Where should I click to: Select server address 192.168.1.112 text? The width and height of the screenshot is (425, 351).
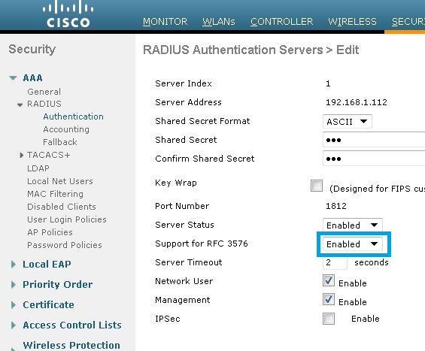pyautogui.click(x=357, y=102)
